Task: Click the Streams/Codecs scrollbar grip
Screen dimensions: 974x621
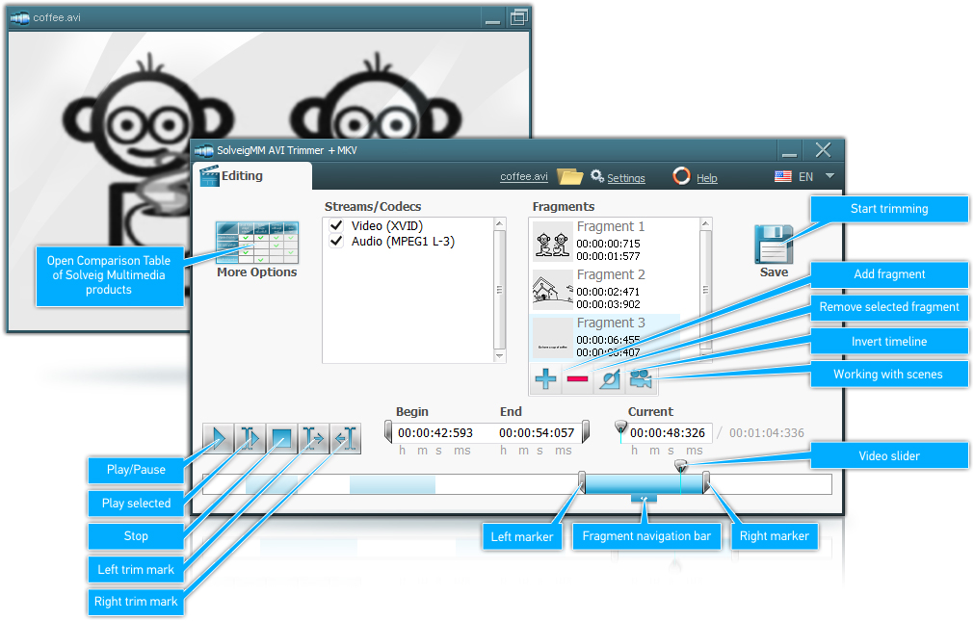Action: point(499,290)
